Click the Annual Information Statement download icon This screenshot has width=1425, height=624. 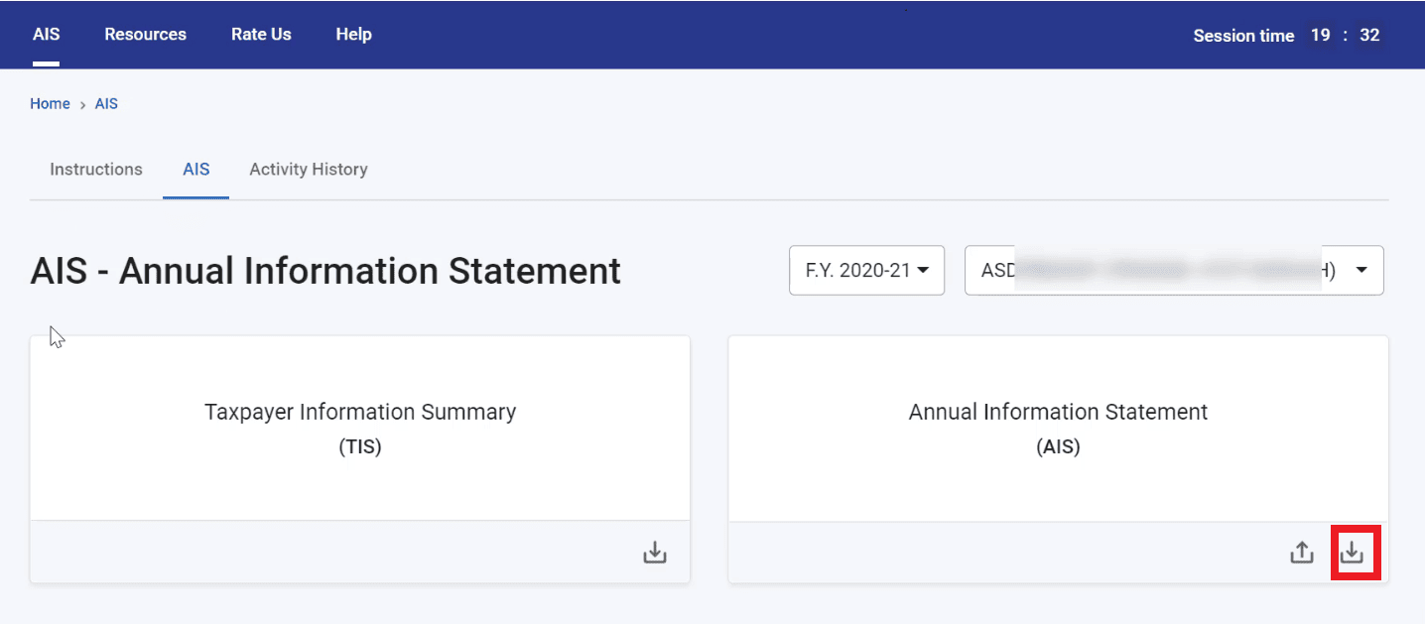click(1353, 553)
